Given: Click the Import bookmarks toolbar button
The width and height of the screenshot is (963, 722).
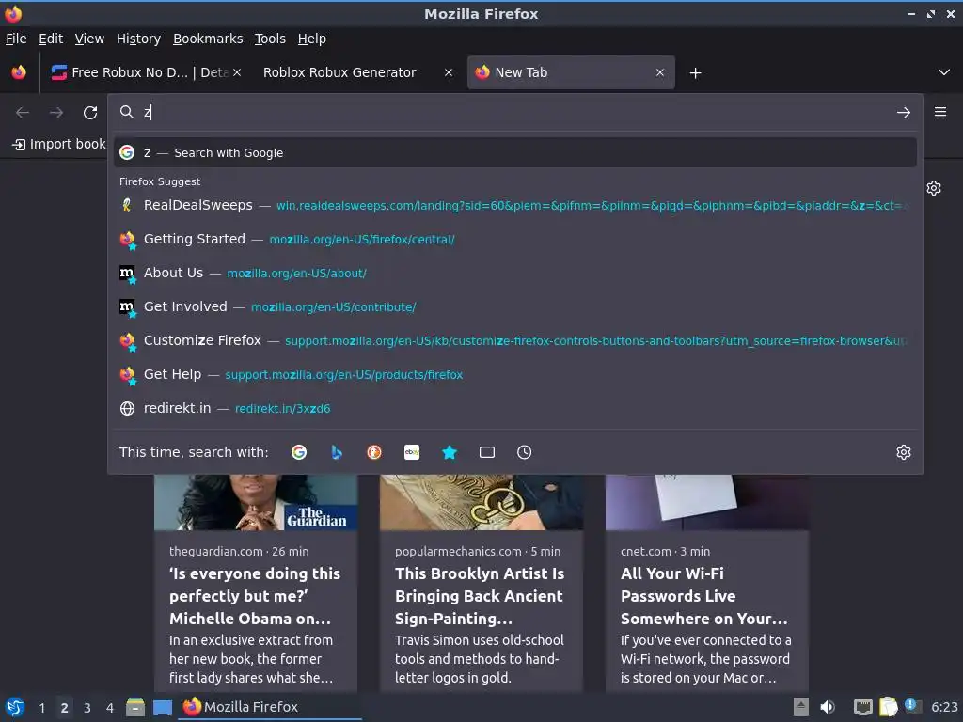Looking at the screenshot, I should tap(59, 144).
